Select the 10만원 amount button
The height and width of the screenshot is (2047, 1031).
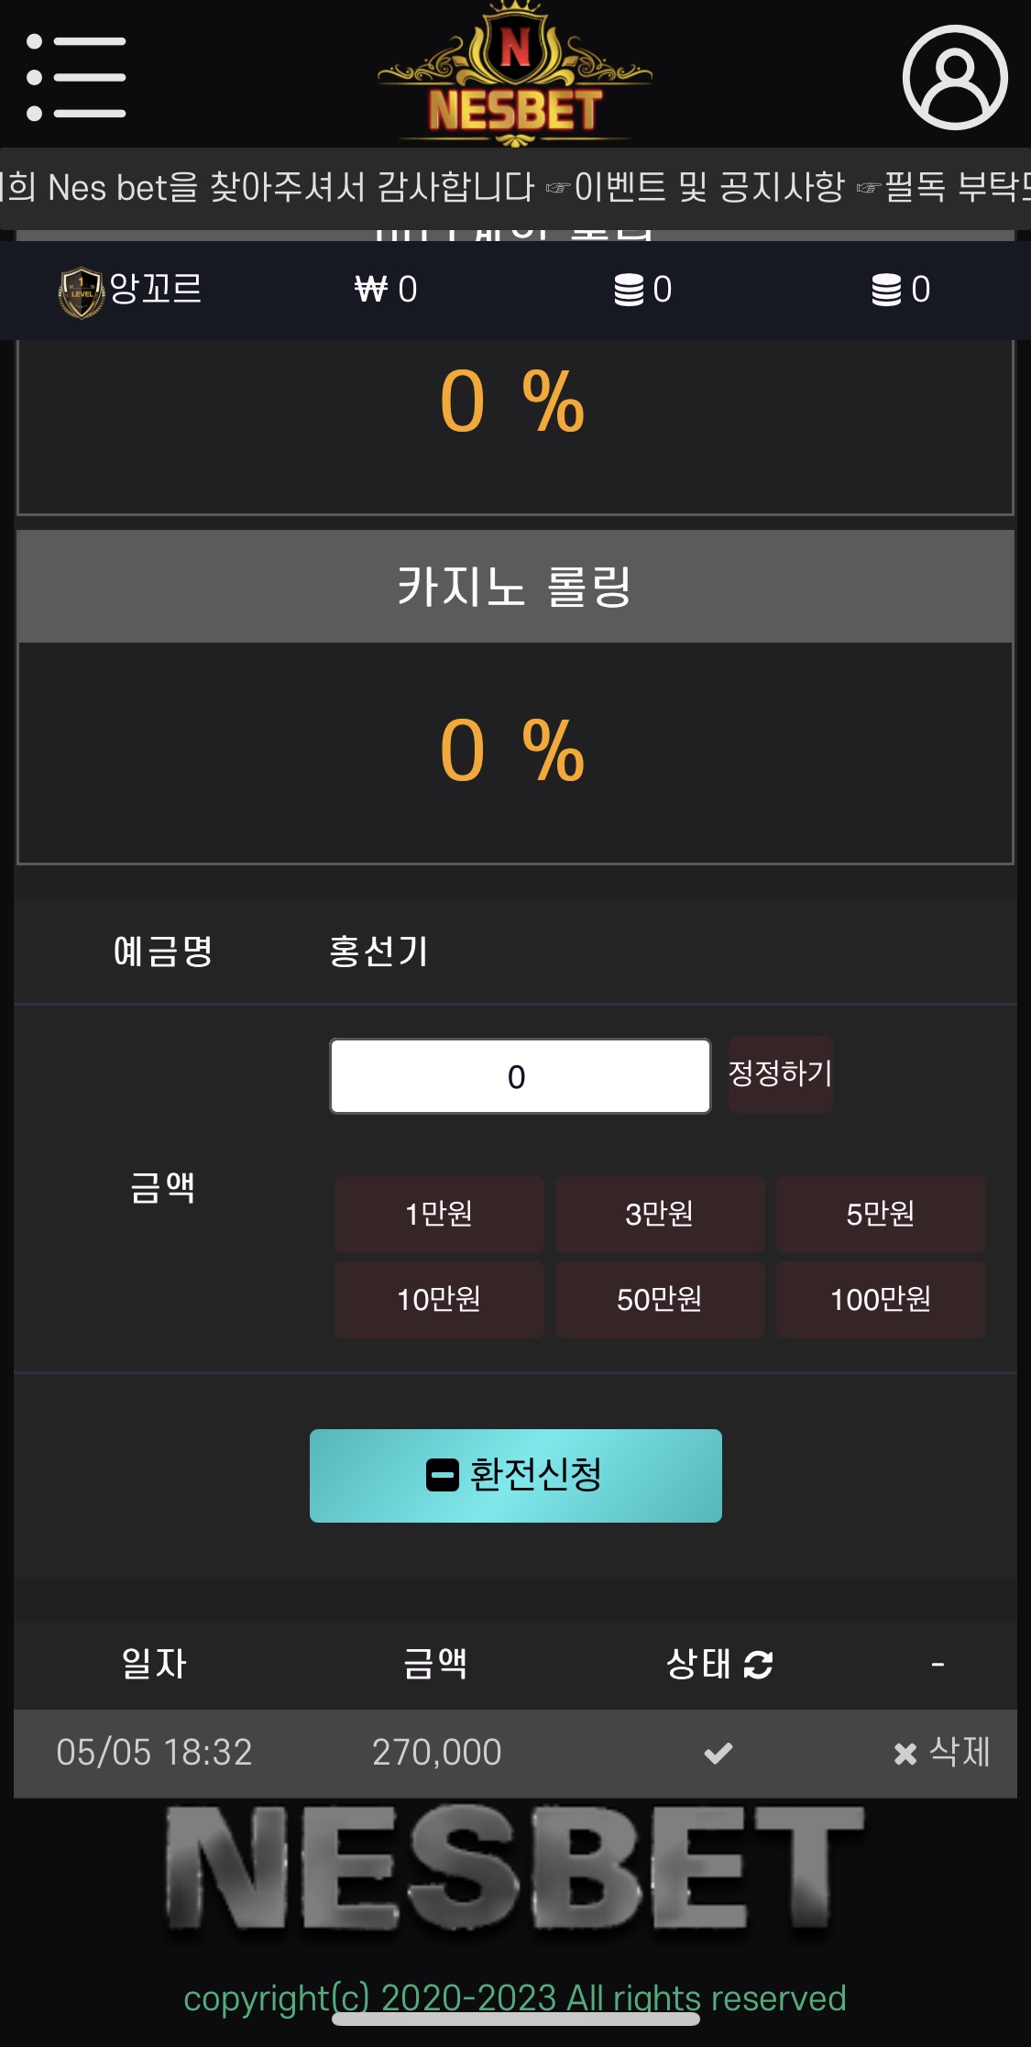pyautogui.click(x=439, y=1299)
